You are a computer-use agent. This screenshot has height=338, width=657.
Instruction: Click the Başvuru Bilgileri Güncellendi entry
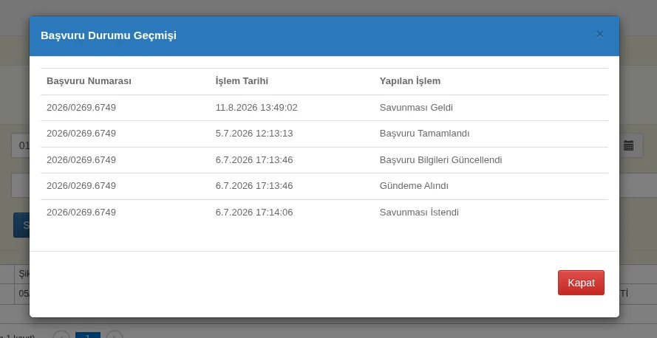pyautogui.click(x=440, y=160)
